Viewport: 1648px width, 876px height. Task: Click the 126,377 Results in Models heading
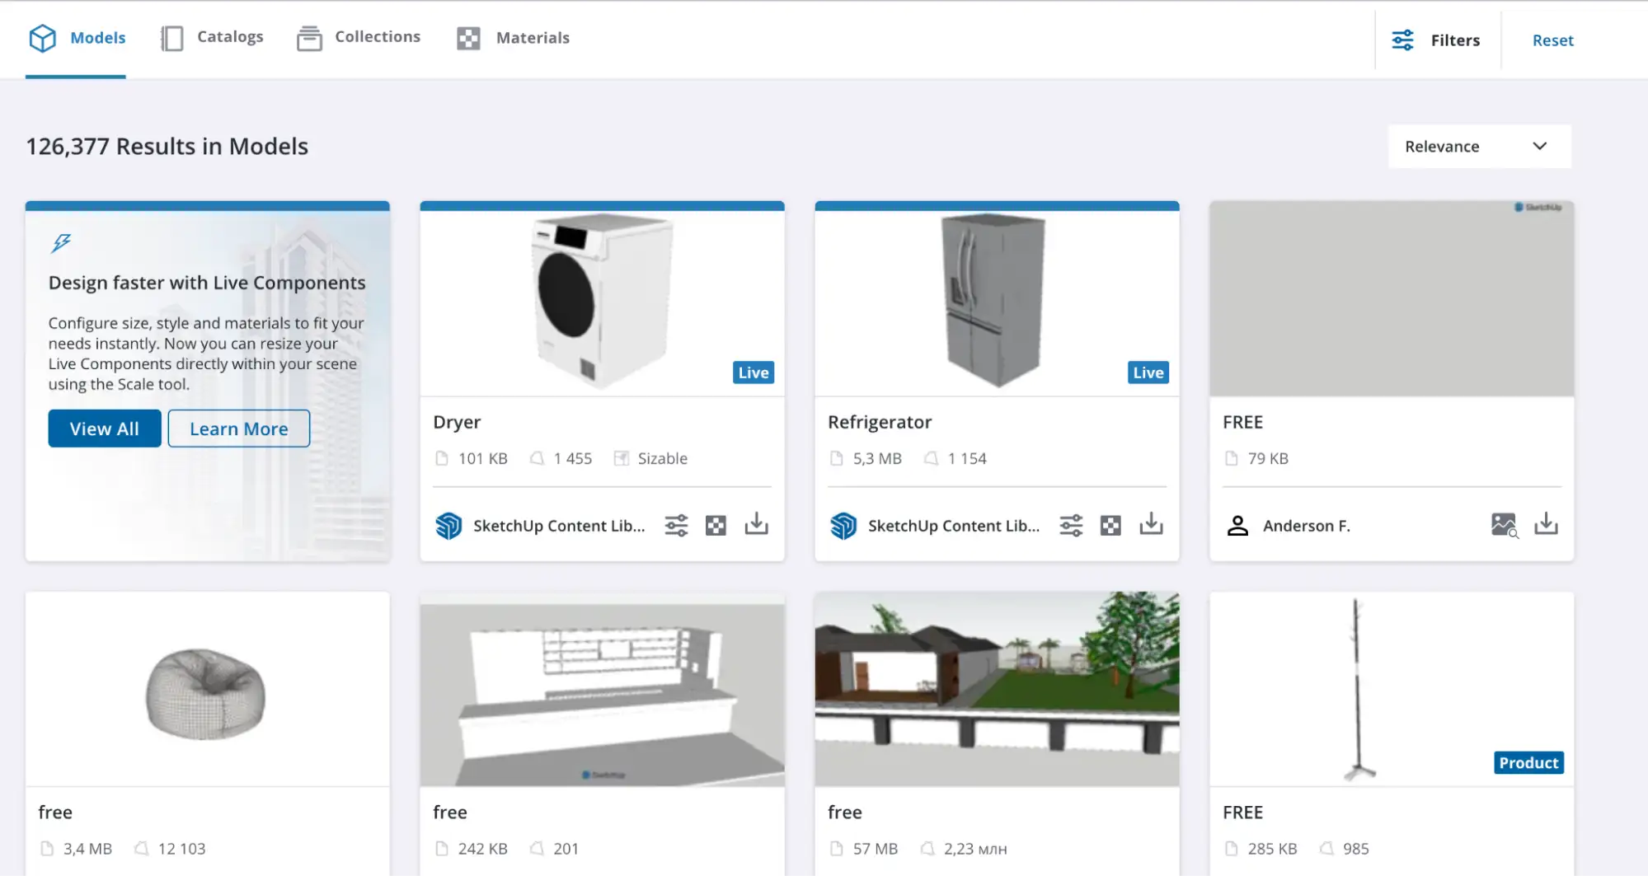[x=167, y=147]
